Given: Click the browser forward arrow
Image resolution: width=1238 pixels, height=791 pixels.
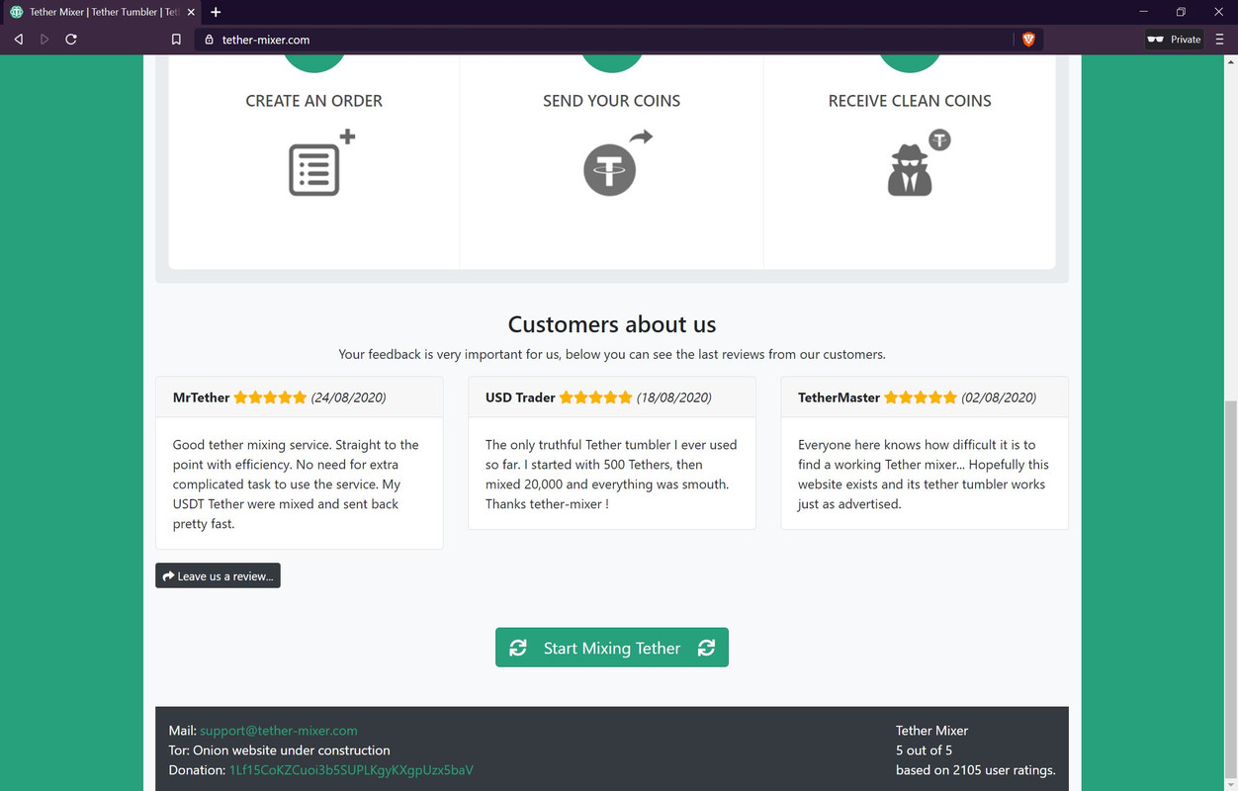Looking at the screenshot, I should 44,40.
